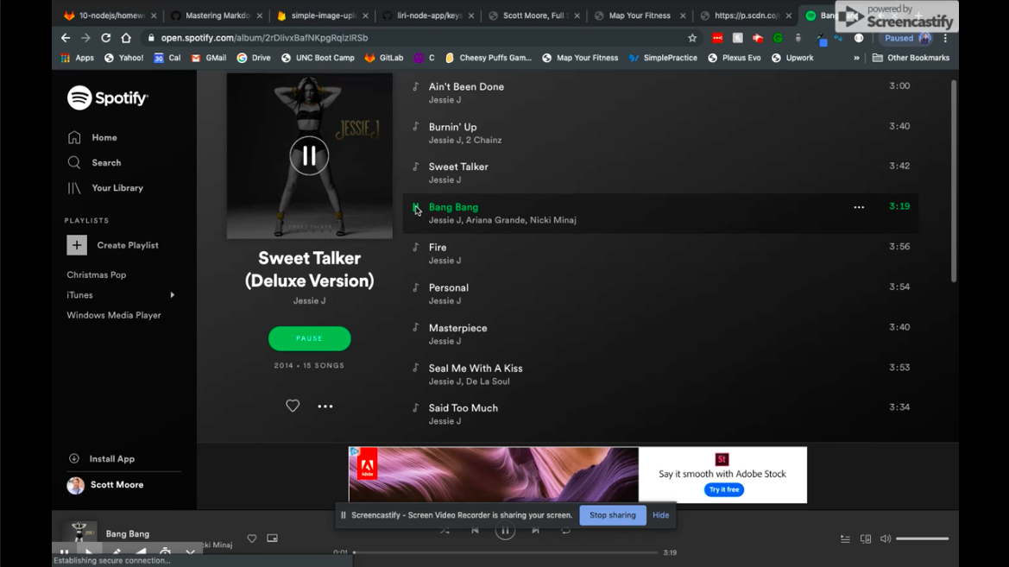The width and height of the screenshot is (1009, 567).
Task: Toggle picture-in-picture mini player
Action: (x=272, y=538)
